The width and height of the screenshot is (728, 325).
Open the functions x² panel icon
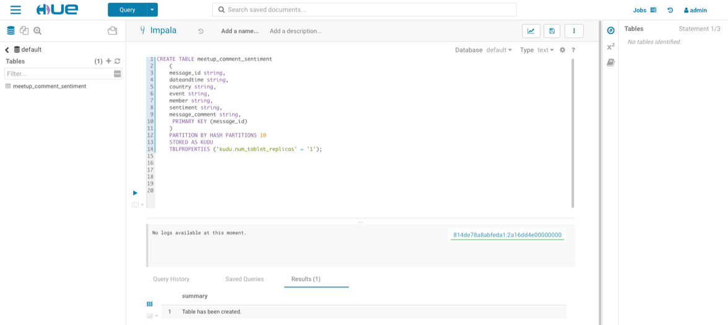[611, 46]
